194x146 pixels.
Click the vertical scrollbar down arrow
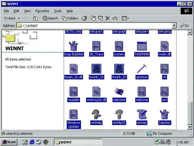189,127
